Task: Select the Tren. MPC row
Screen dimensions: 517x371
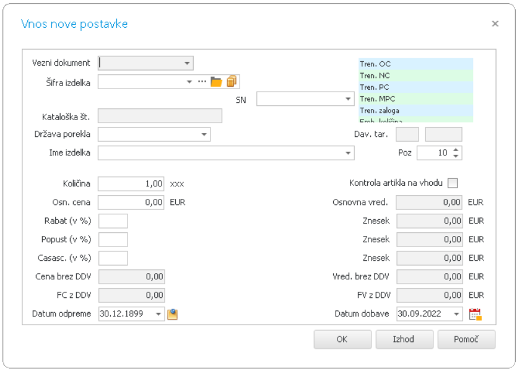Action: [x=416, y=98]
